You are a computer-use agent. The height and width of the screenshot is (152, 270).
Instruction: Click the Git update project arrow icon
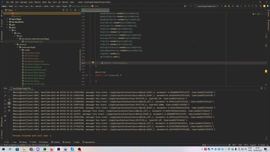241,6
